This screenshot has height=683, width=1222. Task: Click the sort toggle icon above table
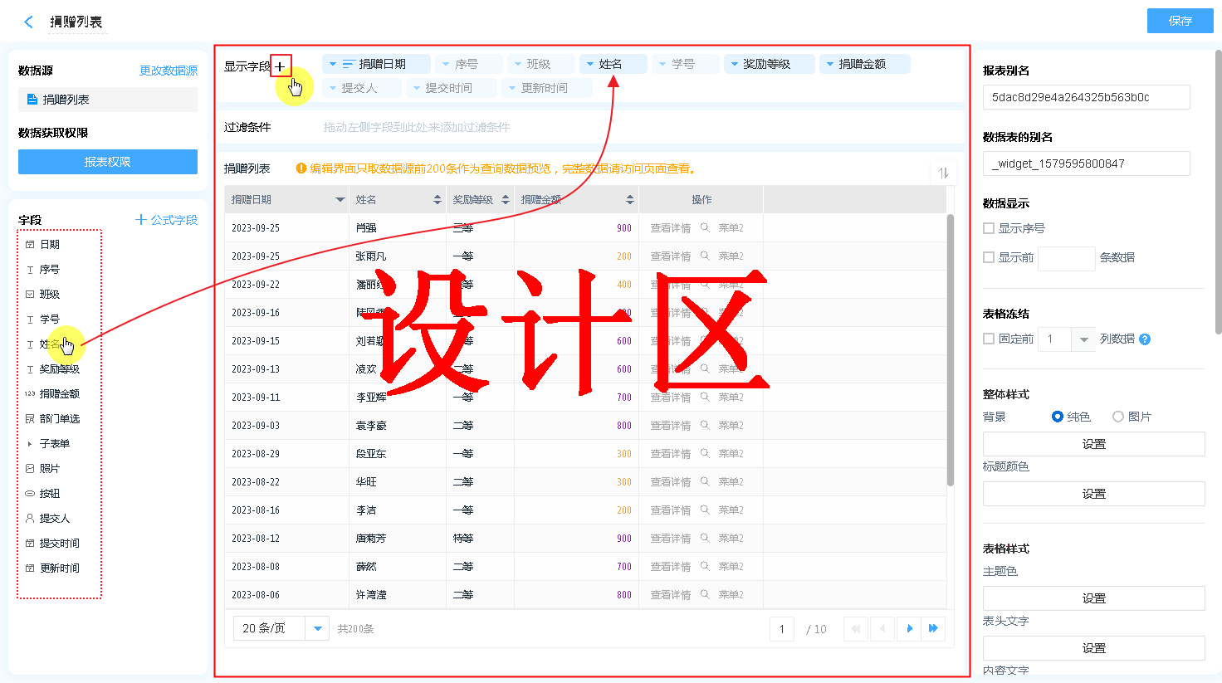[x=943, y=173]
